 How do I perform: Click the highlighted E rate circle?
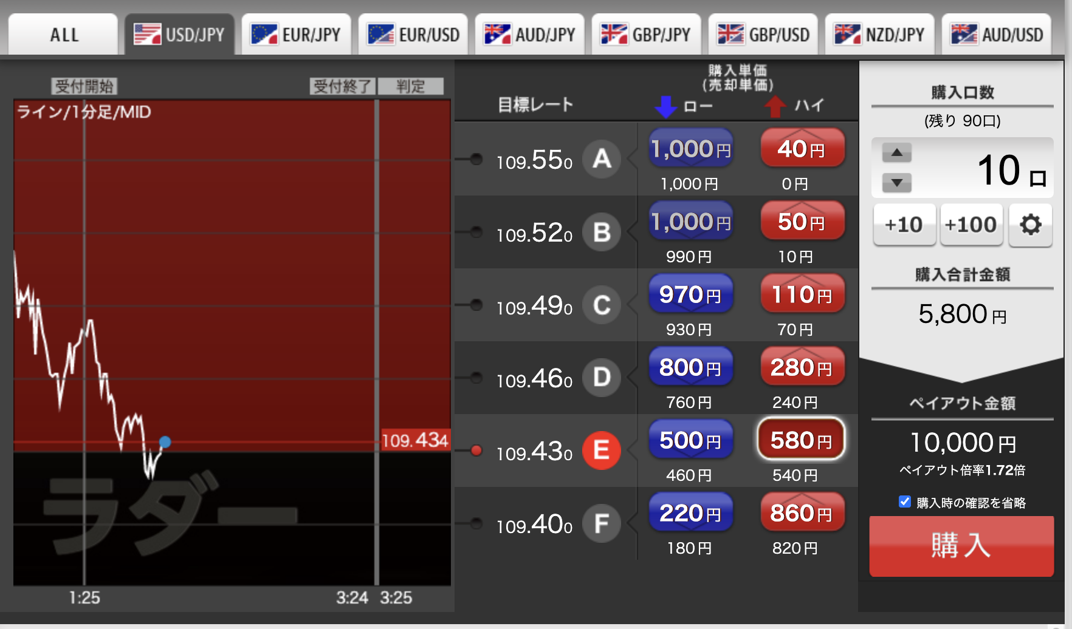point(601,450)
